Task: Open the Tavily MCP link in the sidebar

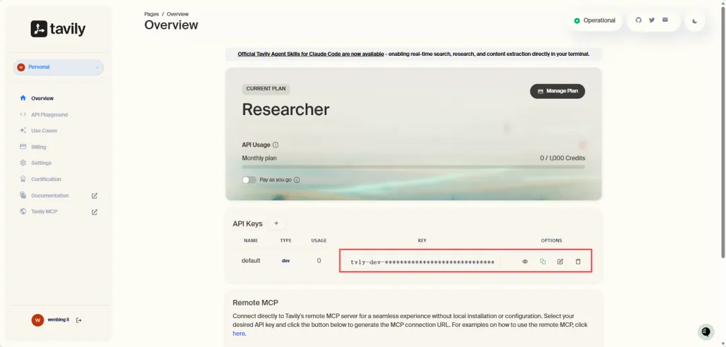Action: coord(44,212)
